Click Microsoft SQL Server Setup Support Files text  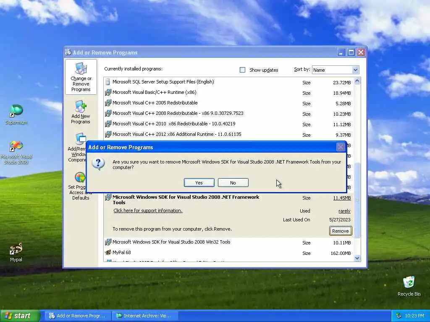pyautogui.click(x=163, y=82)
